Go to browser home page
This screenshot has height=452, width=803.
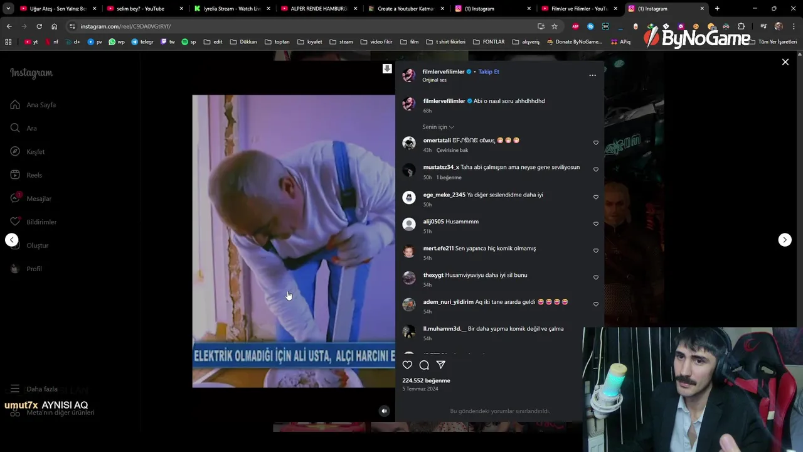click(x=54, y=26)
